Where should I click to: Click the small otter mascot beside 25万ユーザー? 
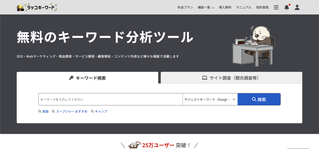pyautogui.click(x=135, y=145)
